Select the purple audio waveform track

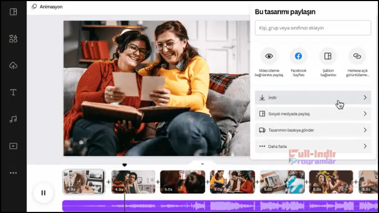coord(220,206)
